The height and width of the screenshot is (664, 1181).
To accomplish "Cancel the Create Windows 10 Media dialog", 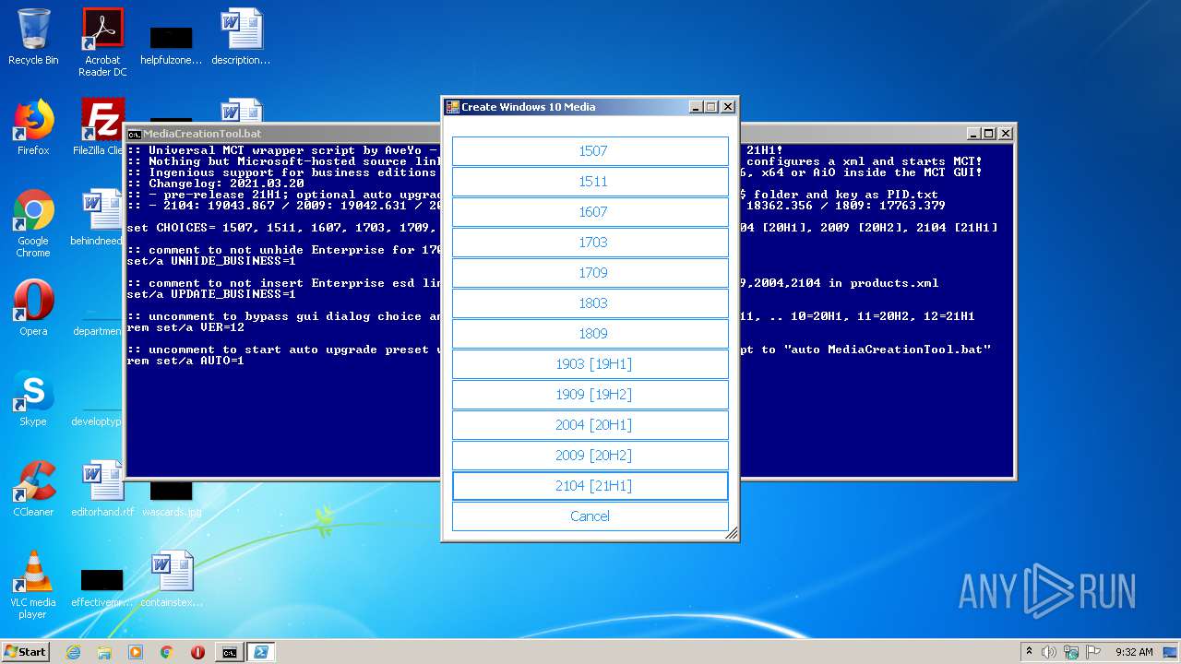I will pyautogui.click(x=590, y=516).
